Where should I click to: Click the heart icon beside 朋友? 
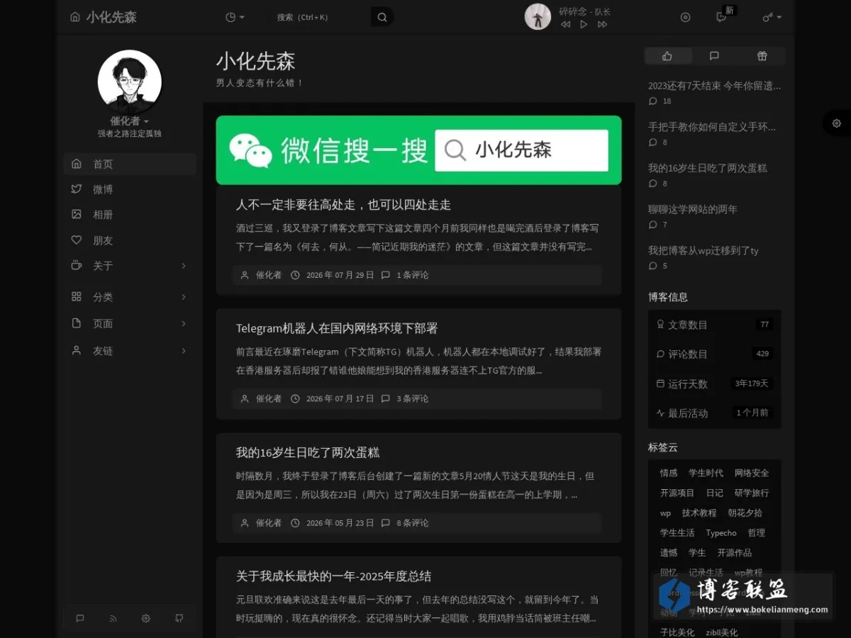click(x=77, y=240)
